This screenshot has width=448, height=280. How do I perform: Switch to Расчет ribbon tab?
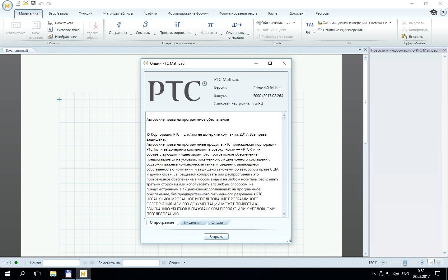[273, 13]
